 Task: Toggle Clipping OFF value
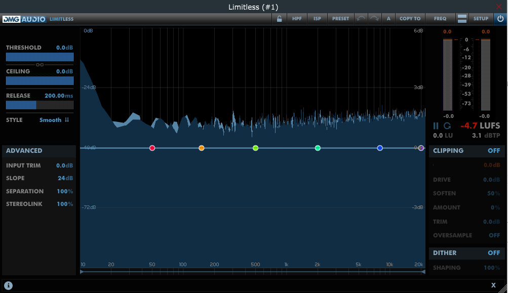(x=494, y=150)
